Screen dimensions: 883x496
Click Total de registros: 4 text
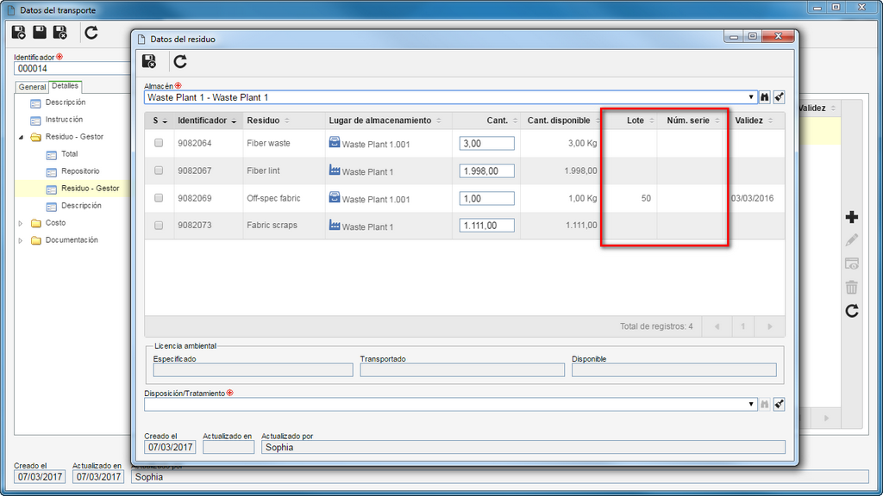point(656,326)
